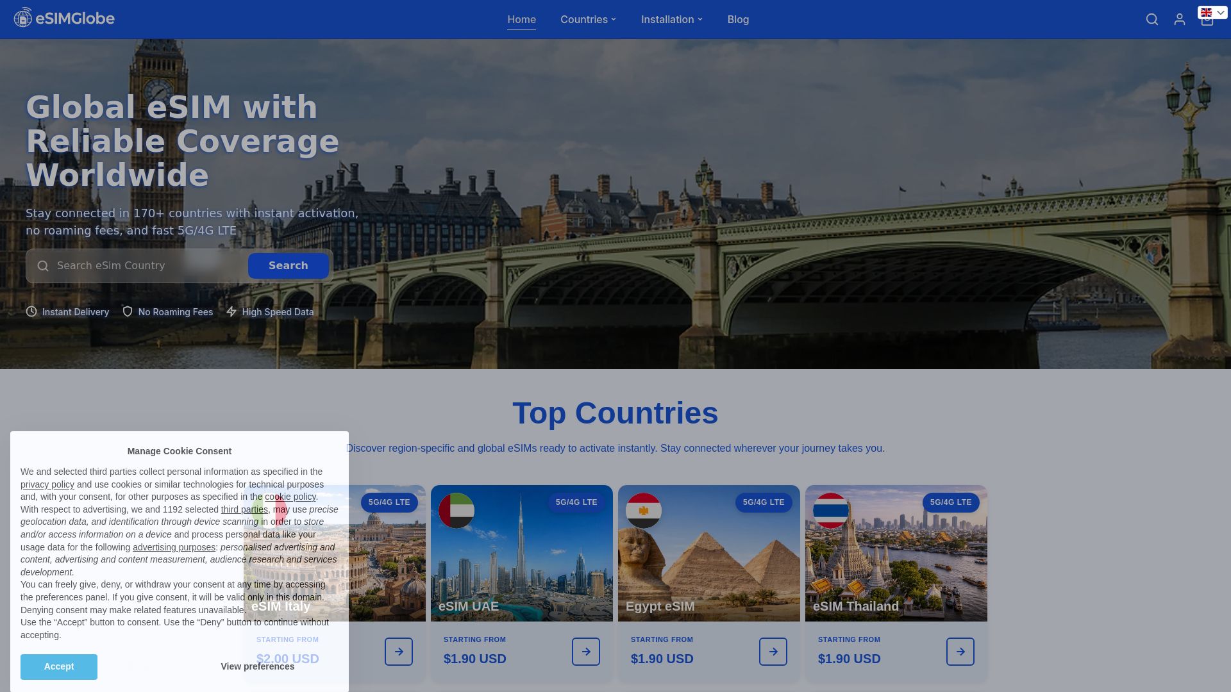This screenshot has height=692, width=1231.
Task: Open the language flag selector
Action: (1212, 13)
